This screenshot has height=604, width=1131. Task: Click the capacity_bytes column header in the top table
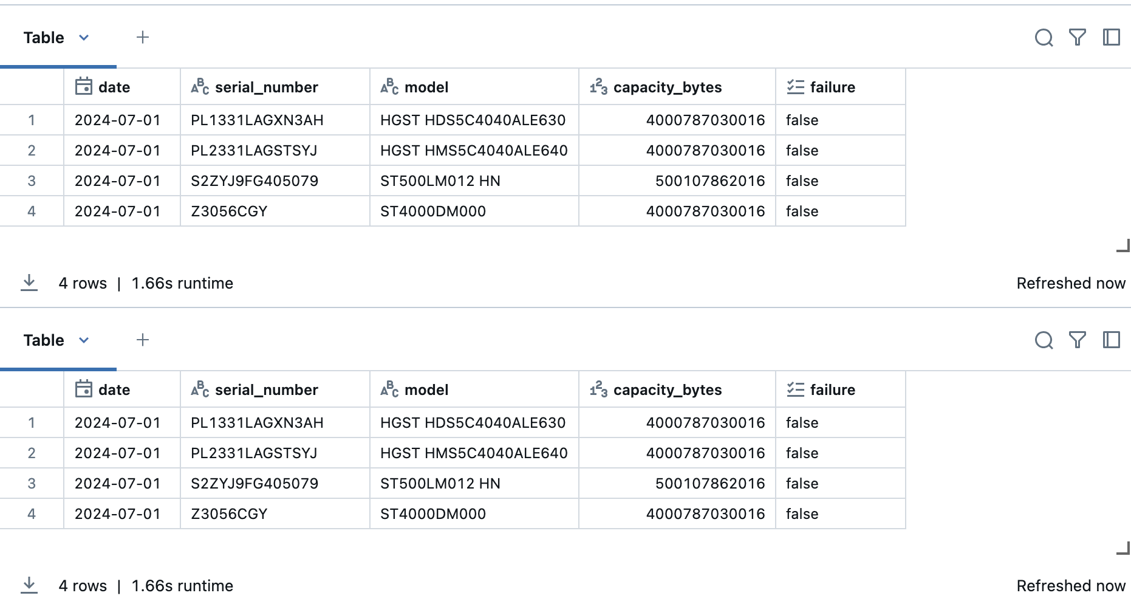pos(667,88)
